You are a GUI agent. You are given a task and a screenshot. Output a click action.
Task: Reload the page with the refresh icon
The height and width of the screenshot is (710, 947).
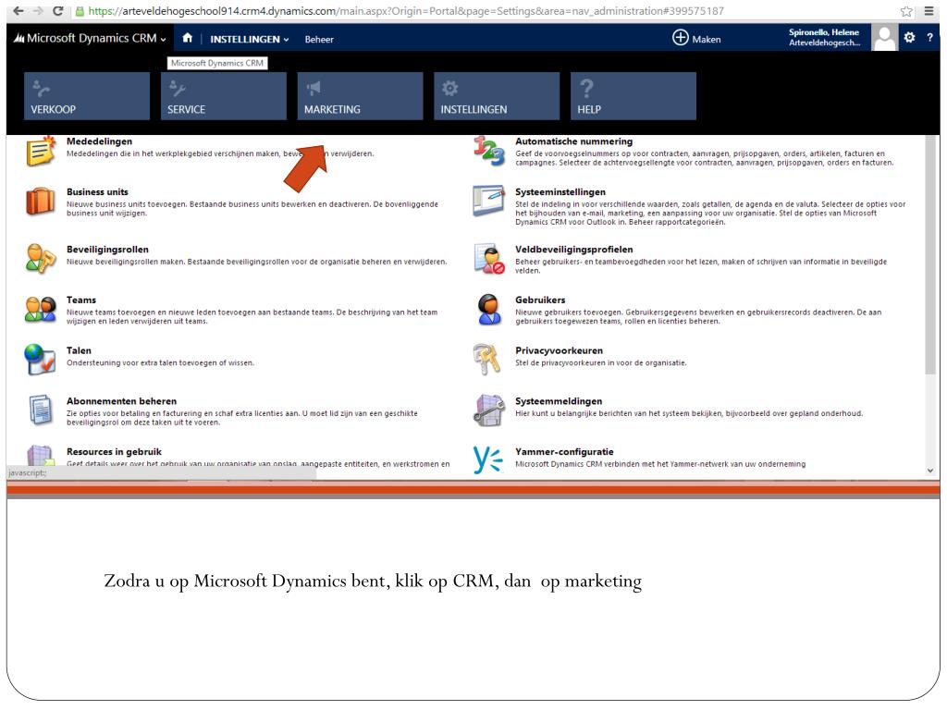click(58, 11)
